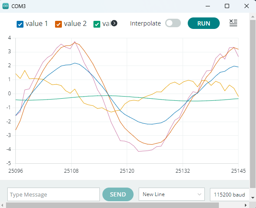Close the COM3 serial plotter window
The image size is (256, 208).
pos(246,6)
